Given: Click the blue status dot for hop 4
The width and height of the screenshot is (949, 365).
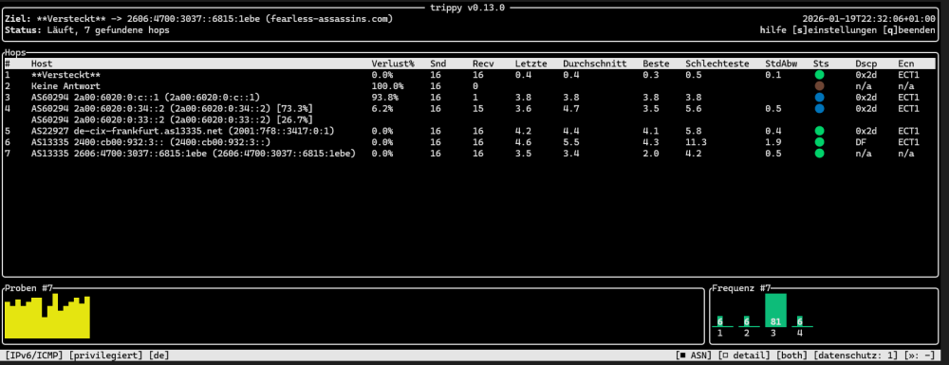Looking at the screenshot, I should [820, 109].
